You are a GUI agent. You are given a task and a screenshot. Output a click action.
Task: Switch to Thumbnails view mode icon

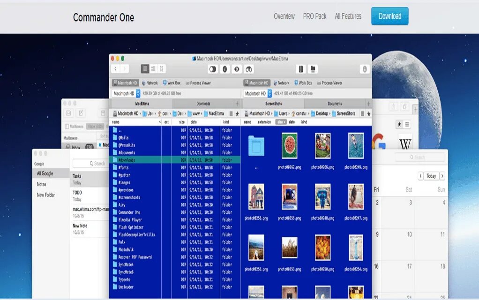coord(162,69)
